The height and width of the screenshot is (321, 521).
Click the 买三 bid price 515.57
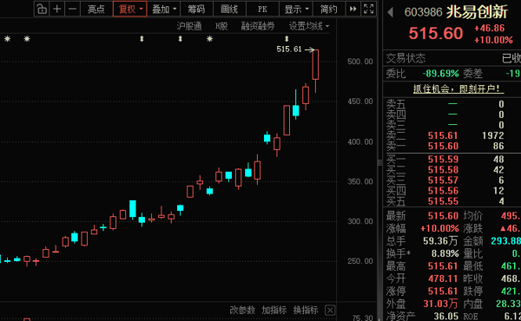(x=443, y=180)
